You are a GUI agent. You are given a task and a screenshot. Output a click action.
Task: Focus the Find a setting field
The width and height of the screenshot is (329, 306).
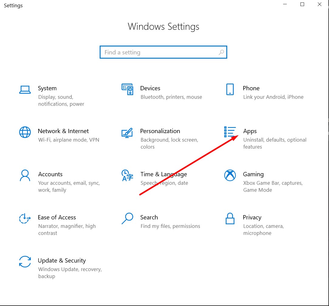[163, 52]
